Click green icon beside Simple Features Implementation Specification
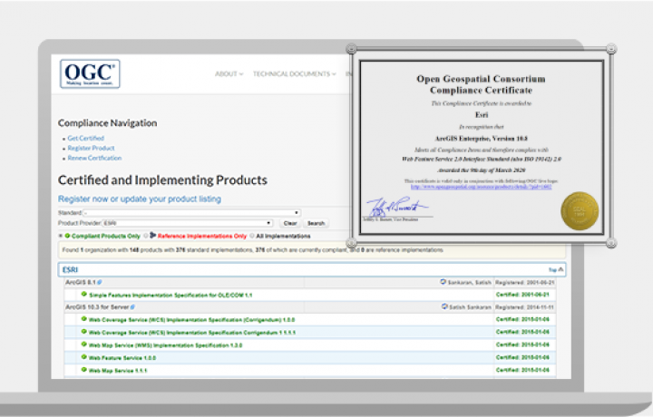The width and height of the screenshot is (653, 417). pos(83,295)
